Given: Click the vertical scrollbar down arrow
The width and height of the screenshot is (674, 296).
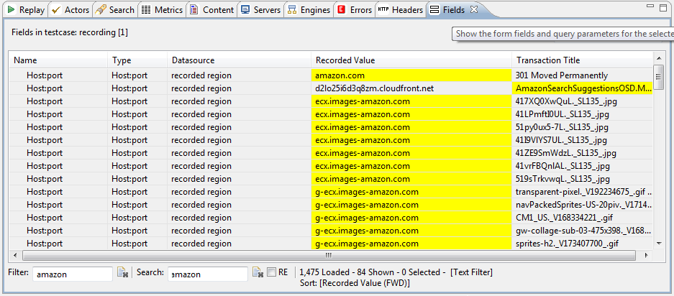Looking at the screenshot, I should point(659,244).
